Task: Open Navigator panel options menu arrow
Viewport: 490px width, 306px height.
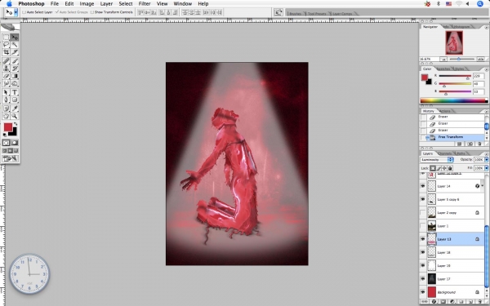Action: tap(486, 28)
